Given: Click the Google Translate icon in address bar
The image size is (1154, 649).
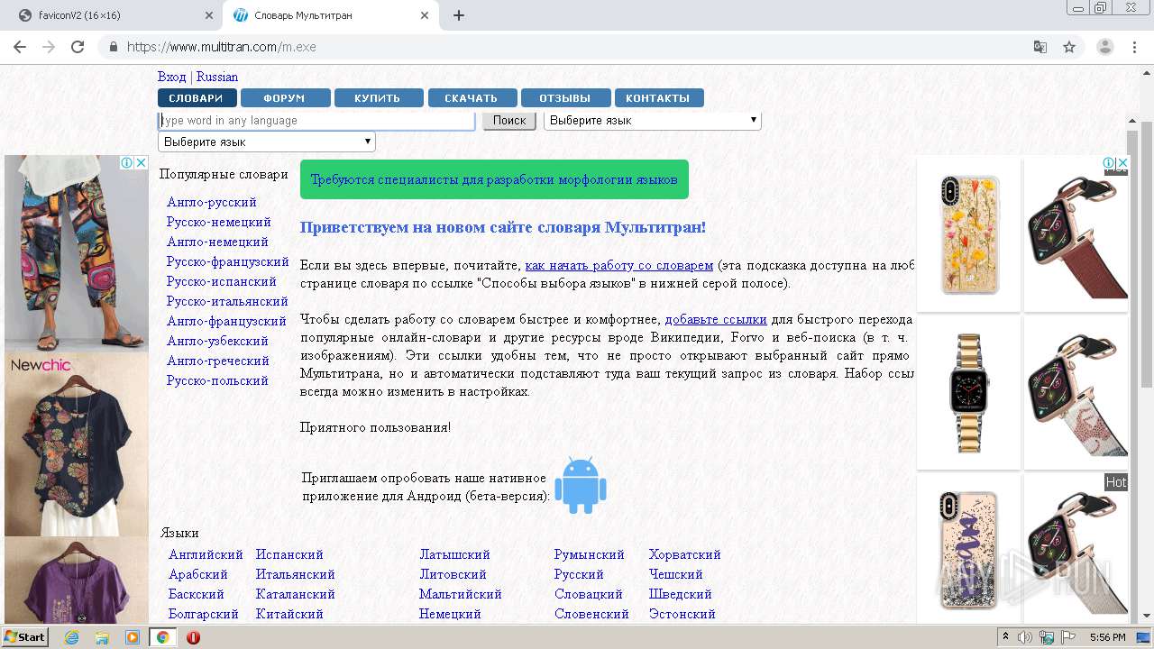Looking at the screenshot, I should pos(1040,47).
